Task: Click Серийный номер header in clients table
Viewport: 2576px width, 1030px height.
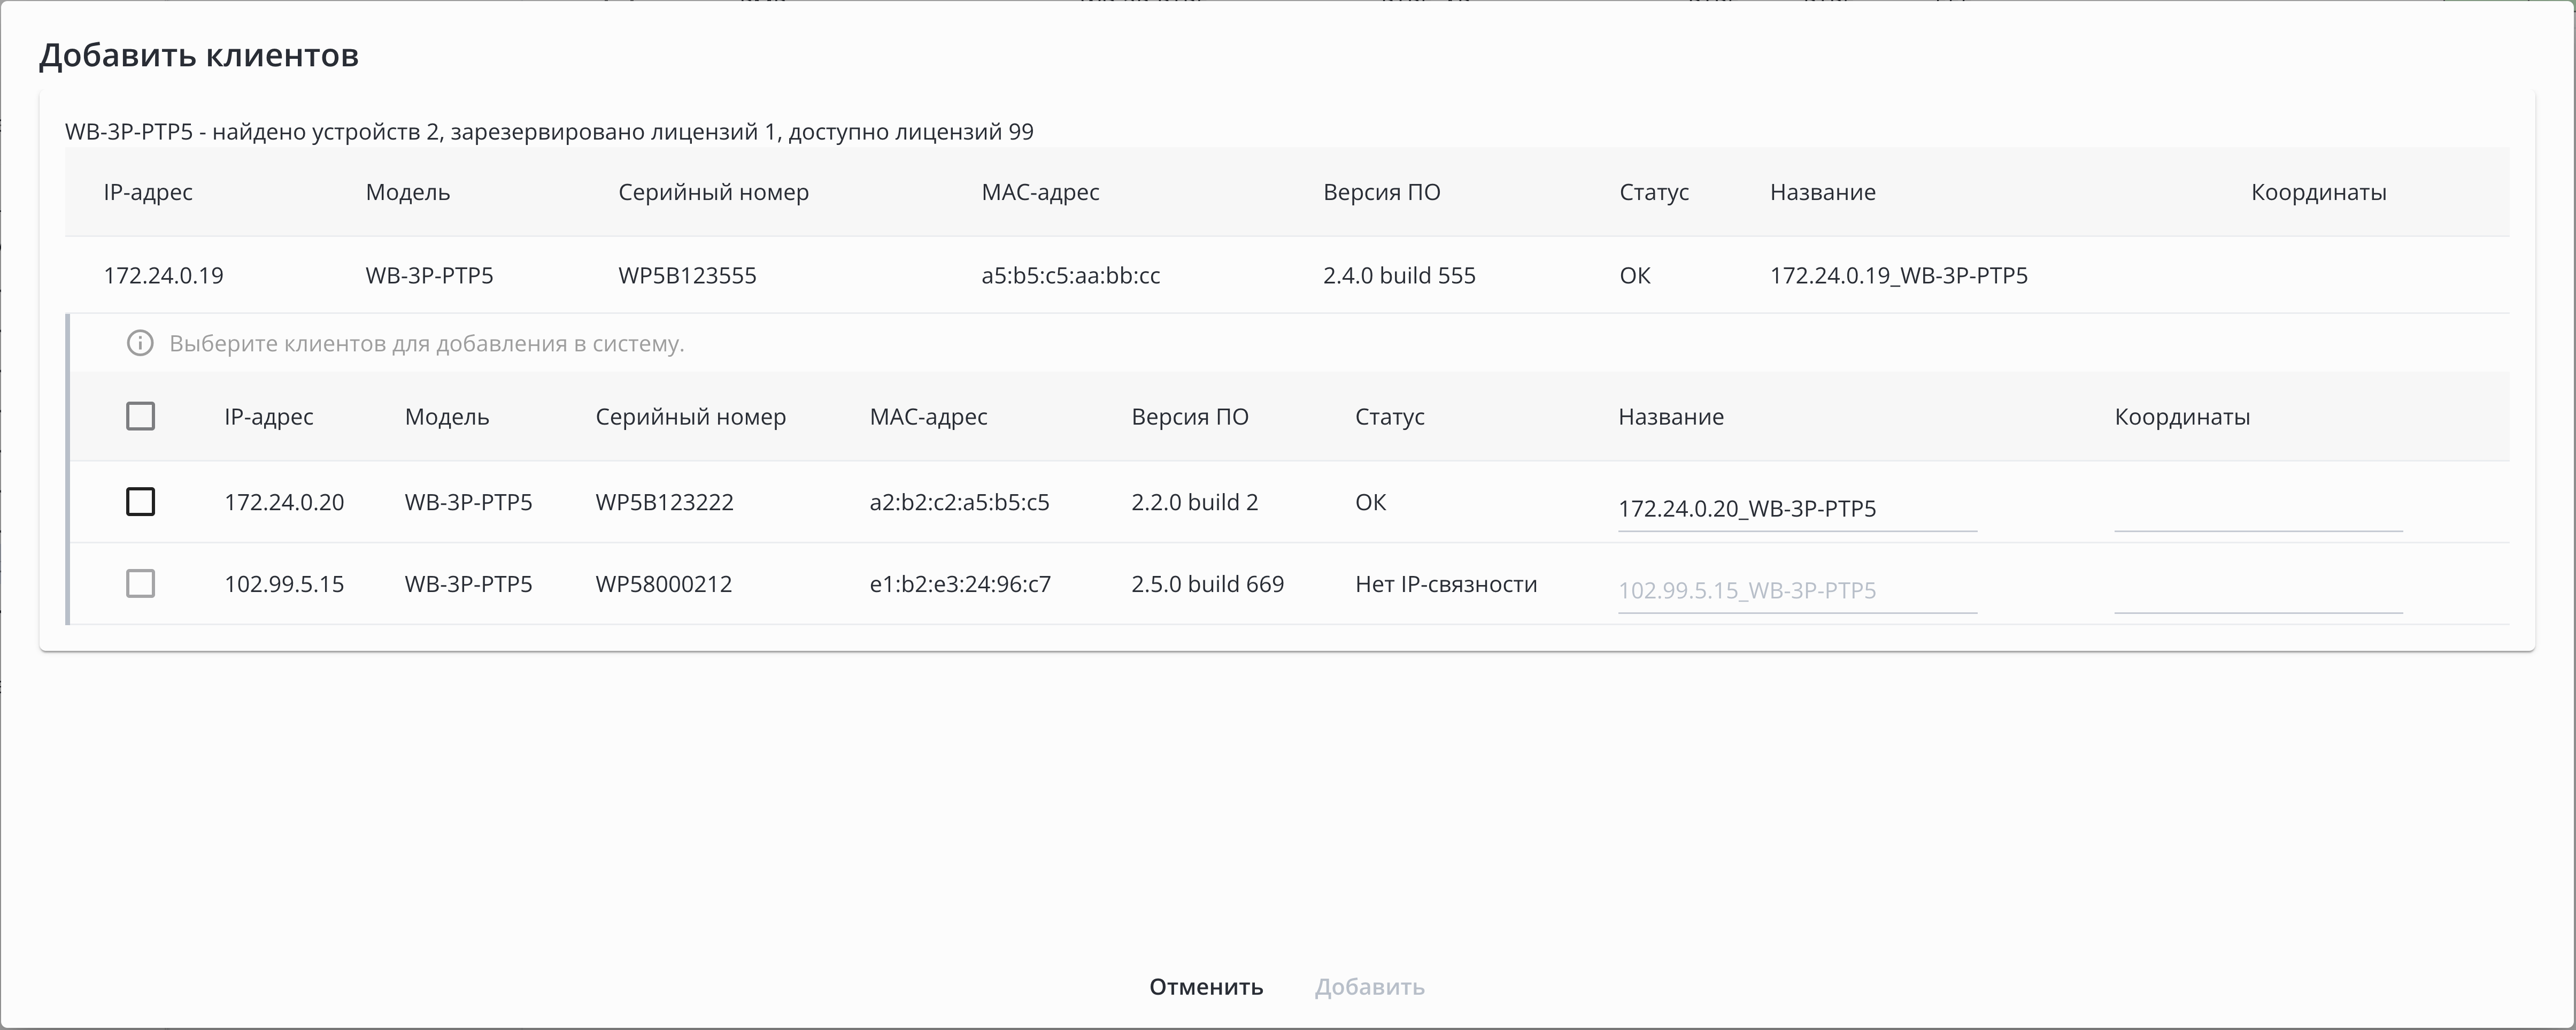Action: click(x=690, y=417)
